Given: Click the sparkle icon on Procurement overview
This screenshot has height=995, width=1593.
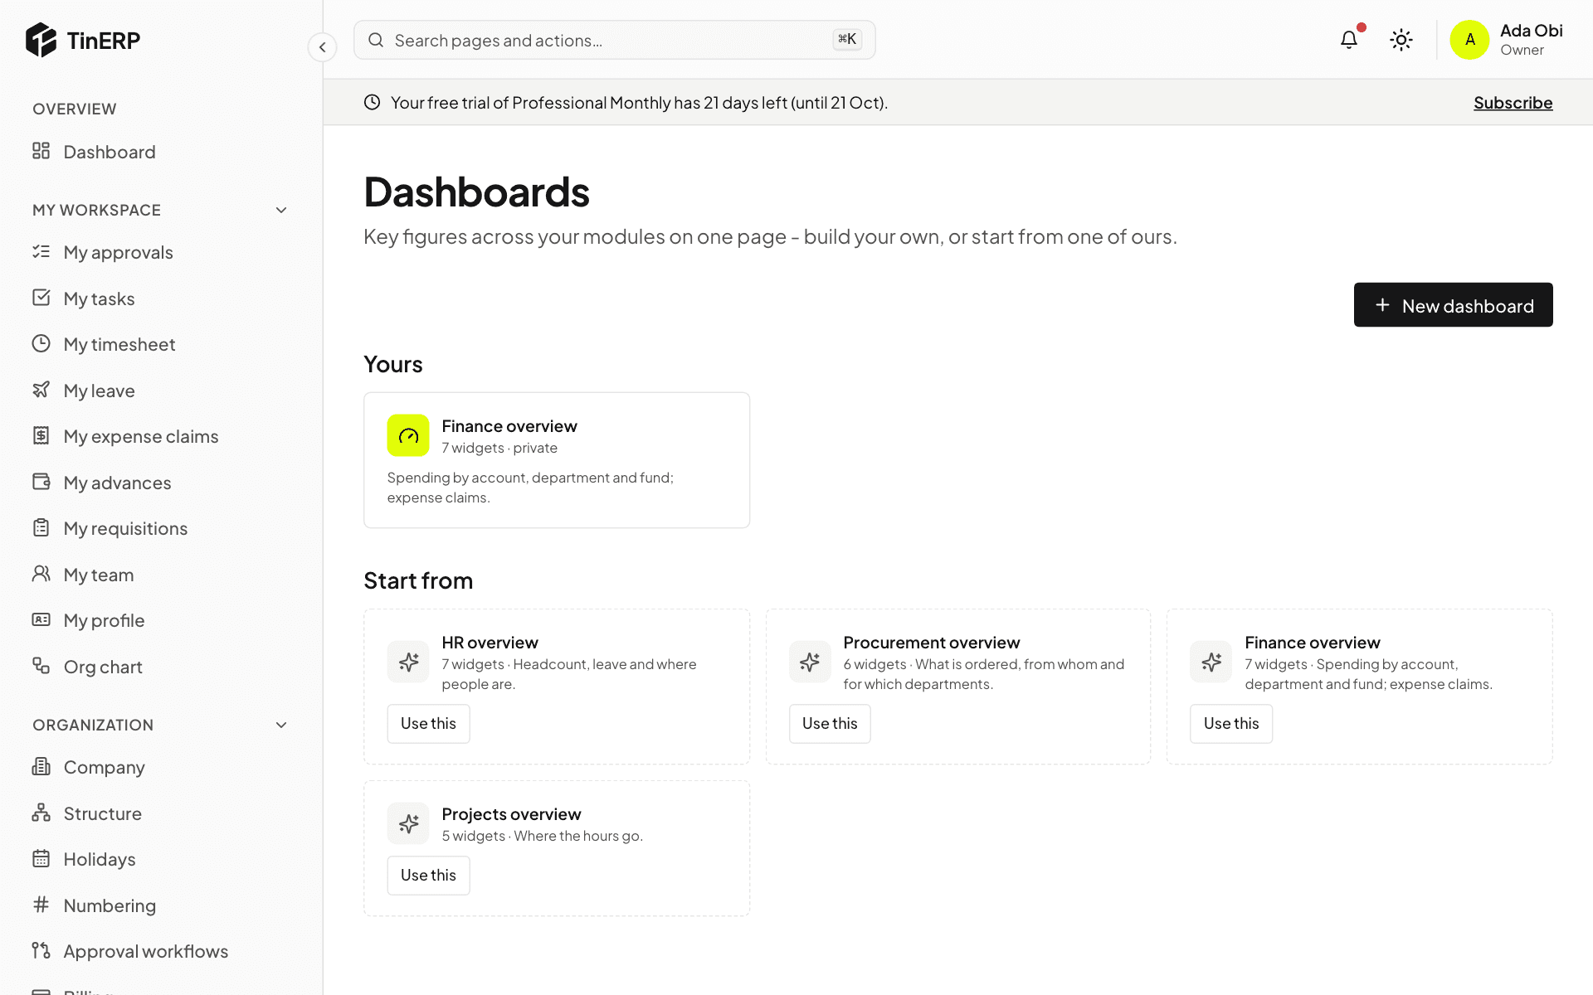Looking at the screenshot, I should point(810,662).
